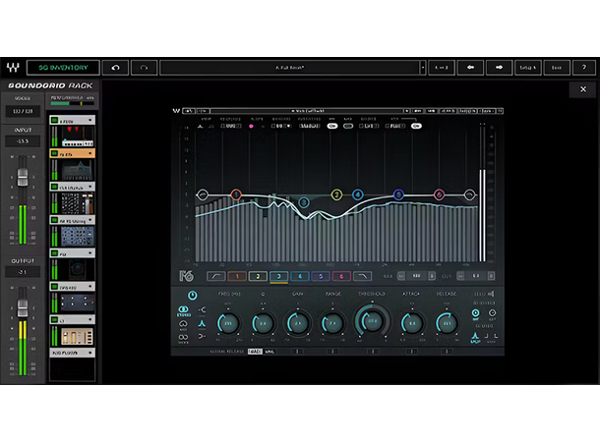
Task: Toggle power on the orange F6 RTA rack slot
Action: pyautogui.click(x=54, y=154)
